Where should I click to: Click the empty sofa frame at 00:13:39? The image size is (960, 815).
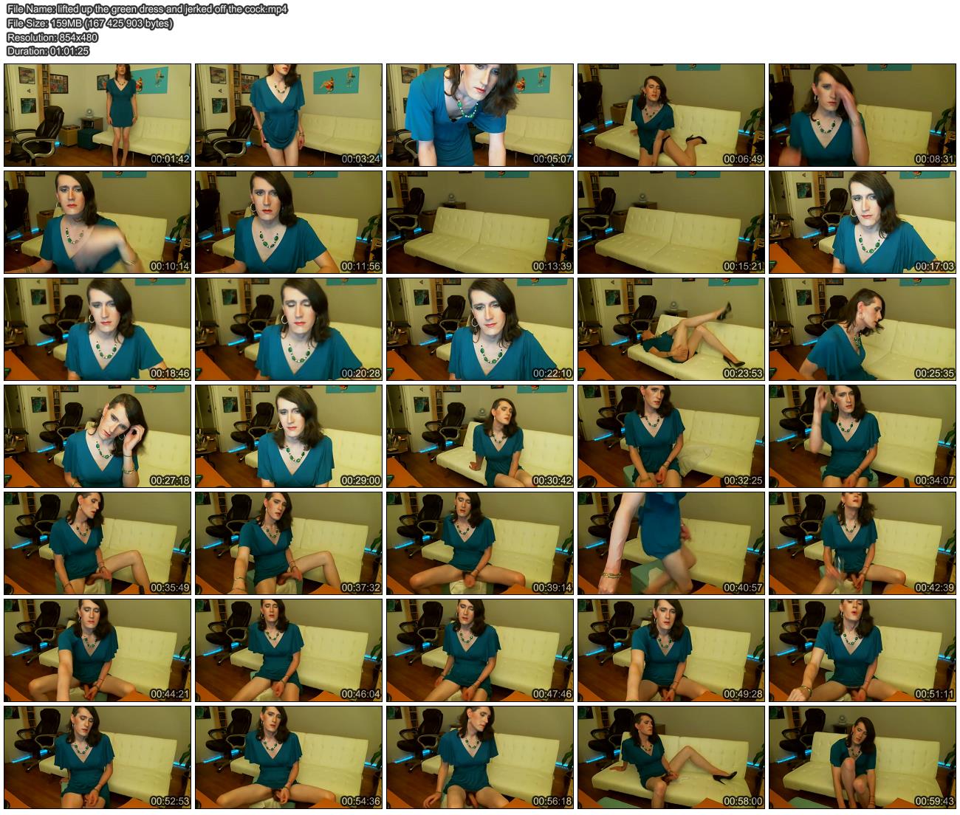(479, 222)
